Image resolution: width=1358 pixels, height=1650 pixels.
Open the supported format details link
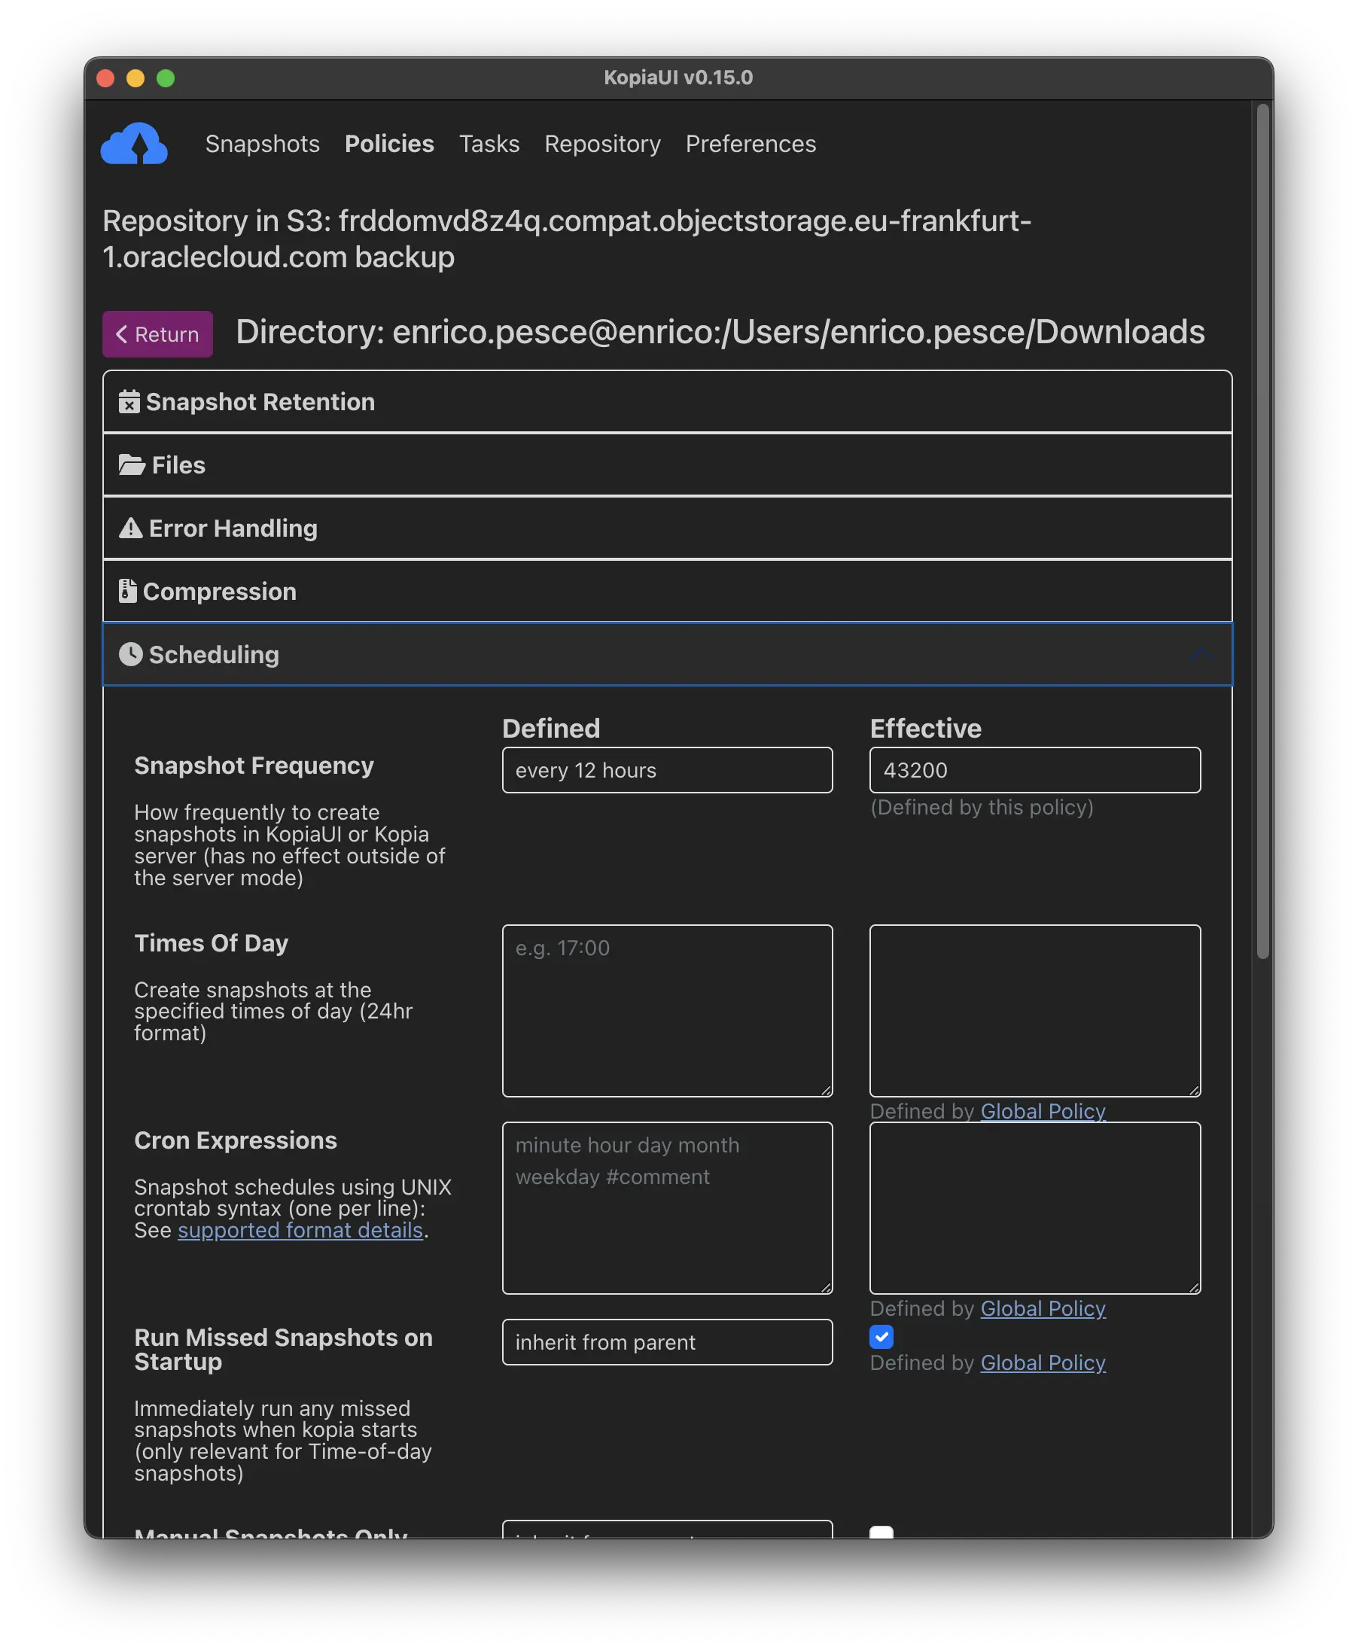click(300, 1230)
